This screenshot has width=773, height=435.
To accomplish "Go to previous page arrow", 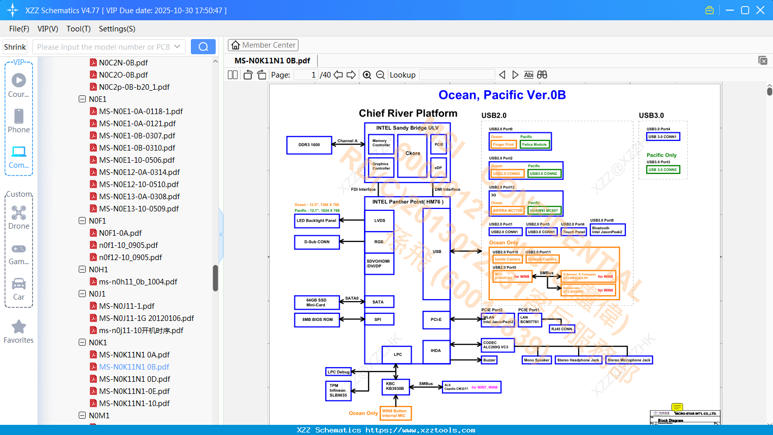I will click(338, 75).
